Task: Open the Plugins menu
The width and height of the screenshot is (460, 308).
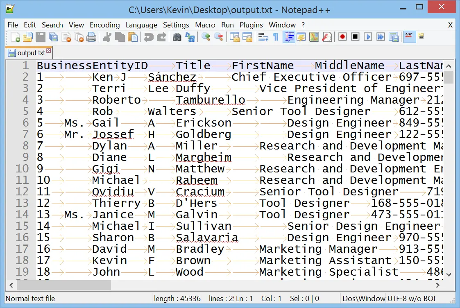Action: (251, 25)
